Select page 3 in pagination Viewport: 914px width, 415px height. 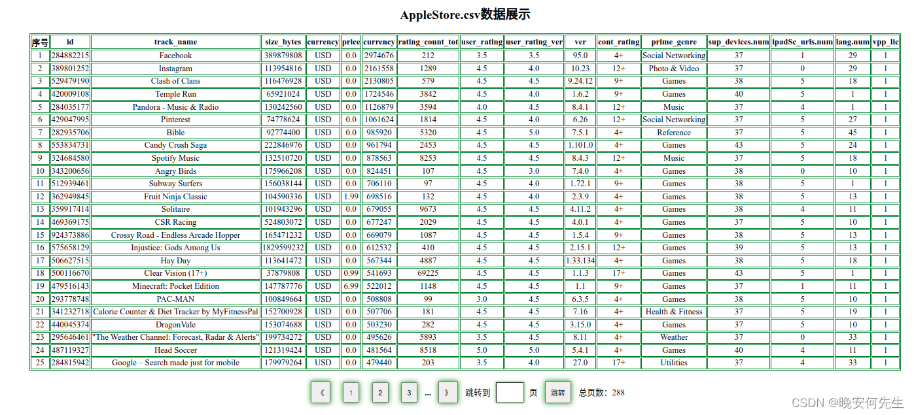click(x=409, y=393)
